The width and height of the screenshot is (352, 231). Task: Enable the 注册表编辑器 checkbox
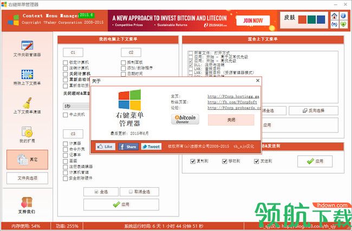66,167
